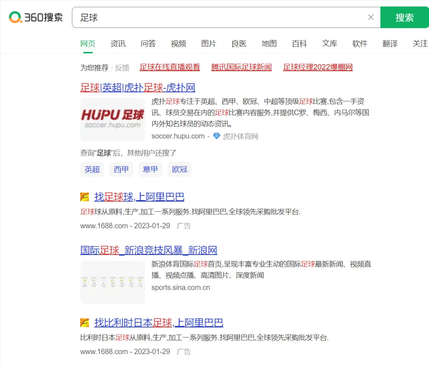Click the 为您推荐 label

(x=95, y=68)
